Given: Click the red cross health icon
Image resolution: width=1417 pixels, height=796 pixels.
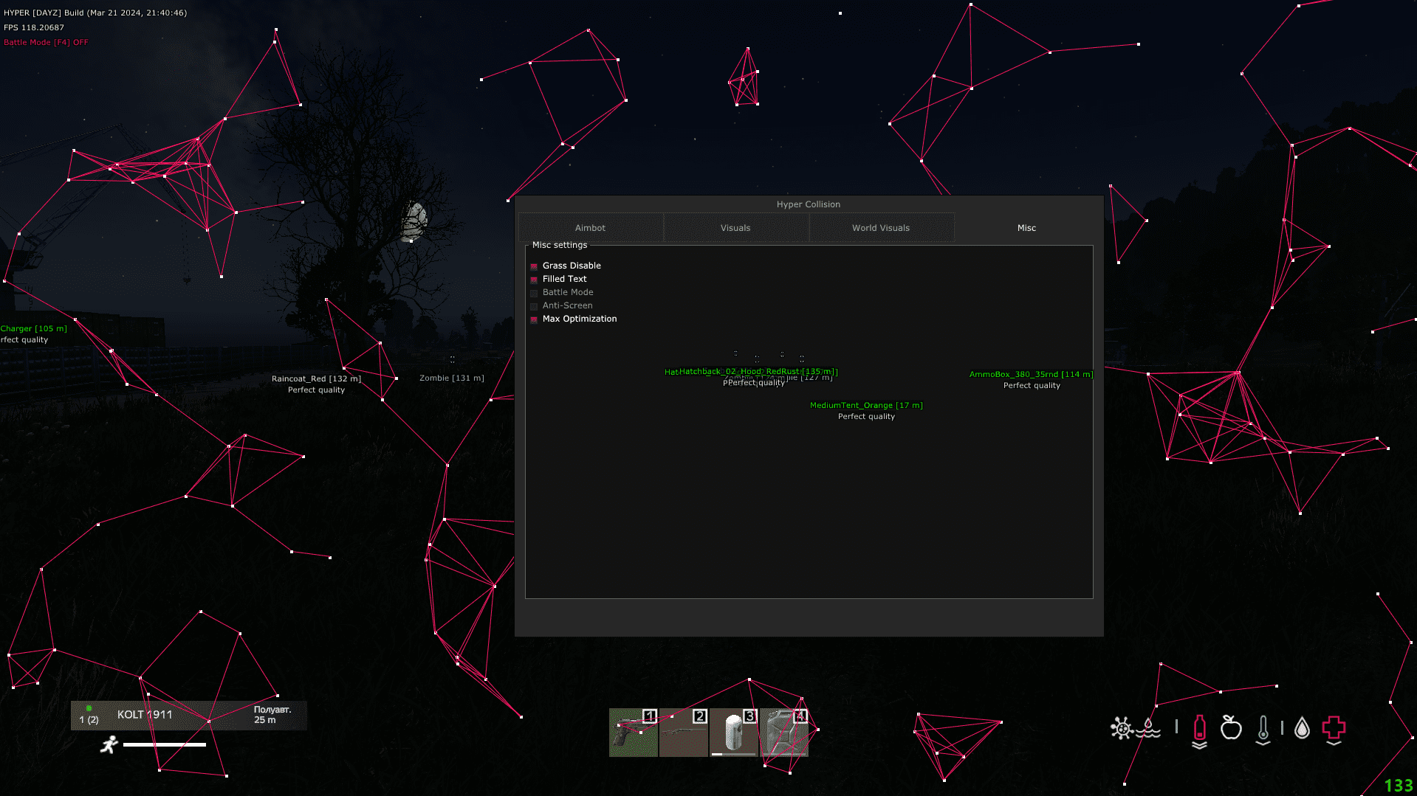Looking at the screenshot, I should (x=1334, y=728).
